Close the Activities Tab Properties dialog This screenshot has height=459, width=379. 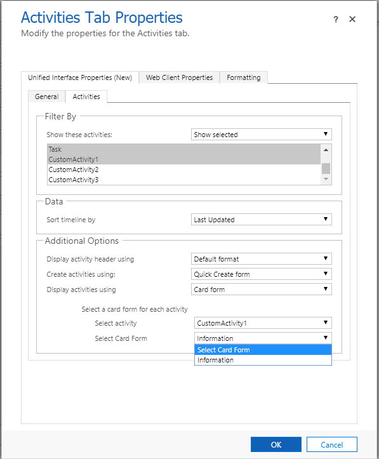352,19
